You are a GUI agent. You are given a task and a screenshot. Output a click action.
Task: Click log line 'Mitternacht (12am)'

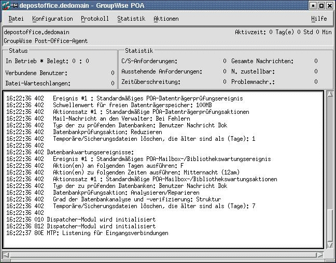(123, 172)
